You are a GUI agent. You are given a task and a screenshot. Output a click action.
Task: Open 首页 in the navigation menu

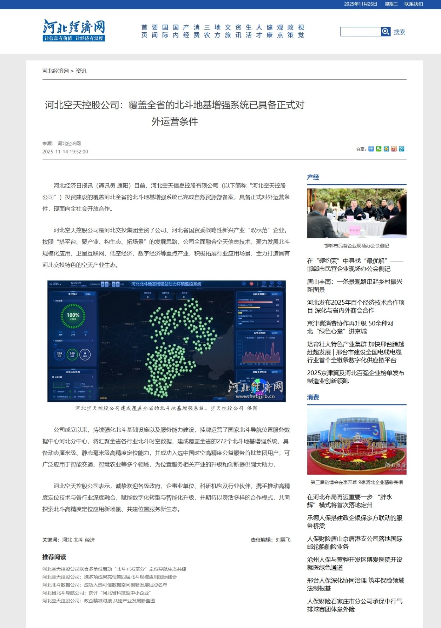[144, 31]
